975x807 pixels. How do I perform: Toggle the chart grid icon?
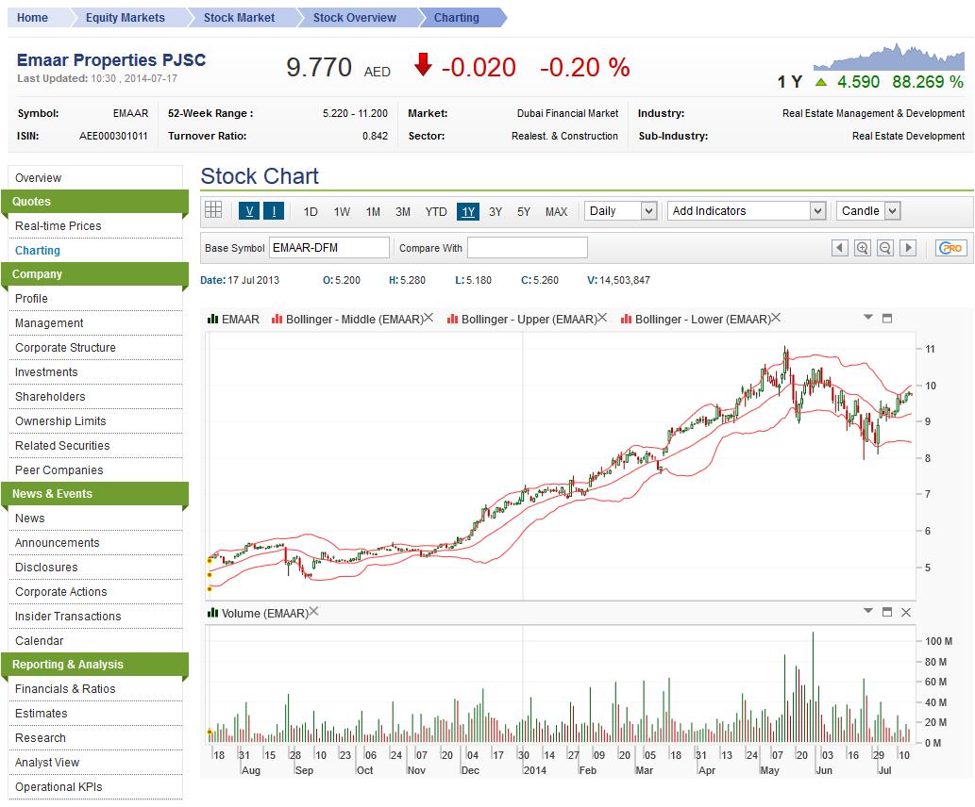pos(213,210)
